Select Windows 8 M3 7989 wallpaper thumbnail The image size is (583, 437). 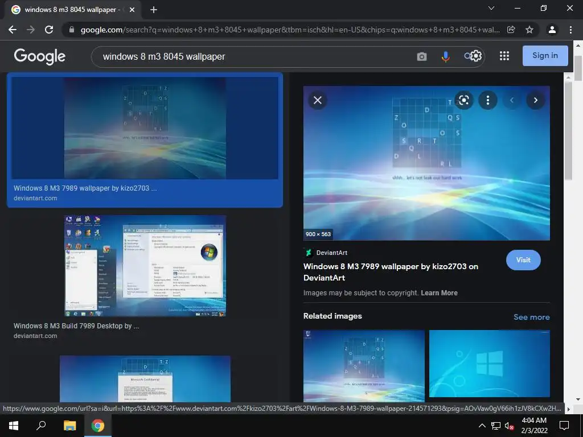click(145, 128)
